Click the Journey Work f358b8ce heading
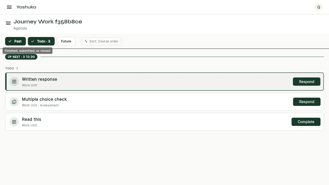 coord(48,22)
